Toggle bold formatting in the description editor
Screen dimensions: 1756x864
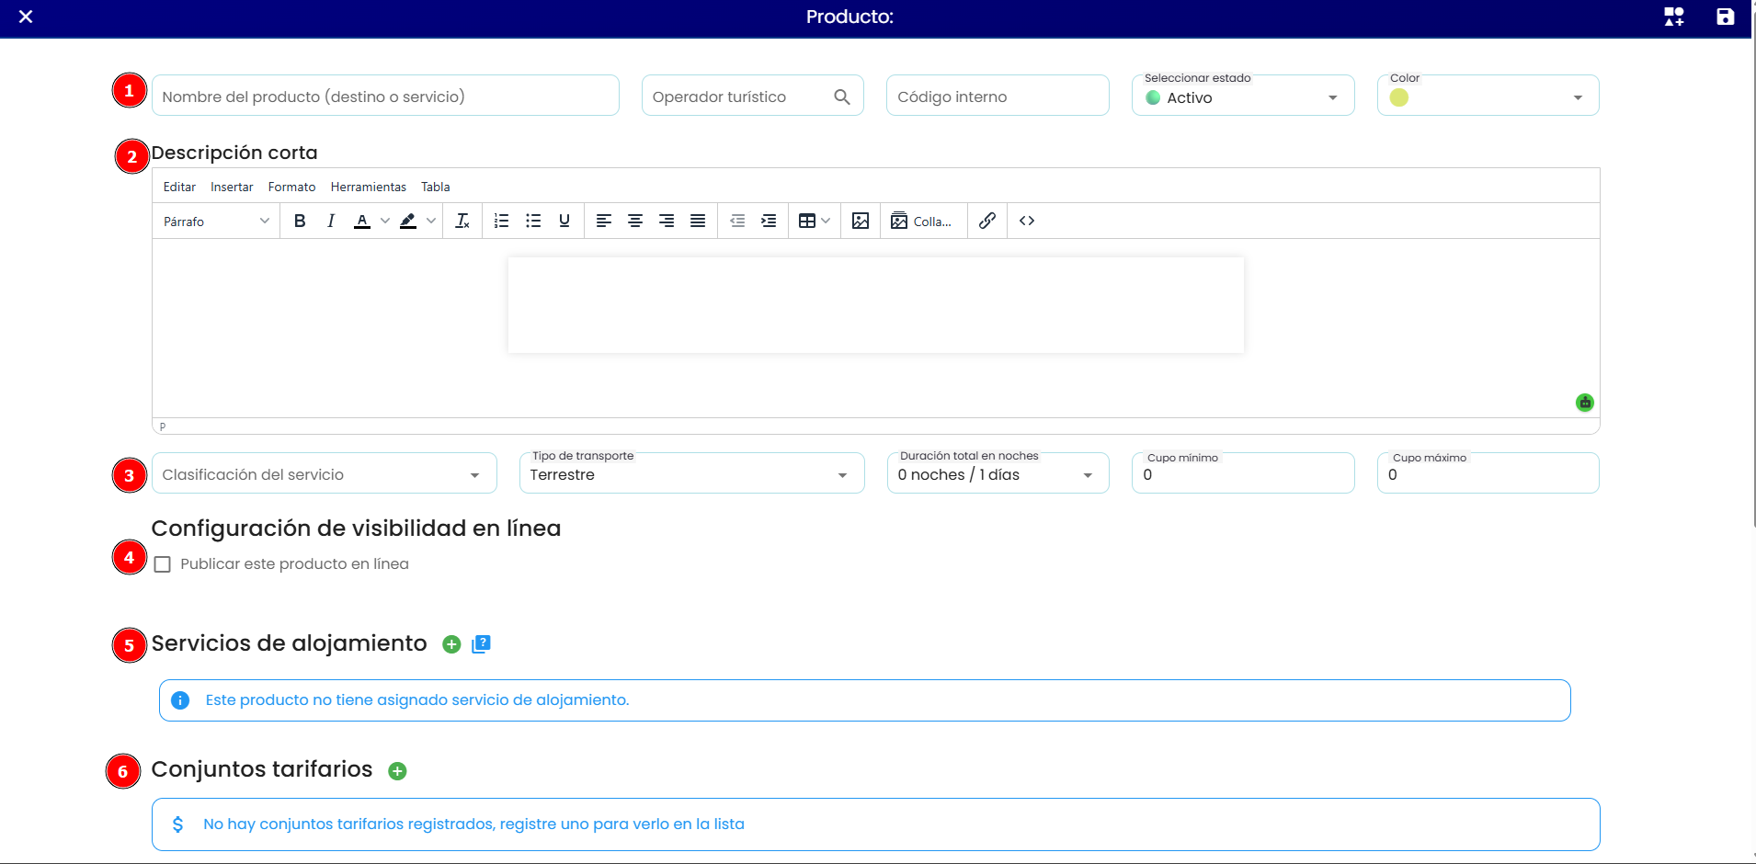300,221
